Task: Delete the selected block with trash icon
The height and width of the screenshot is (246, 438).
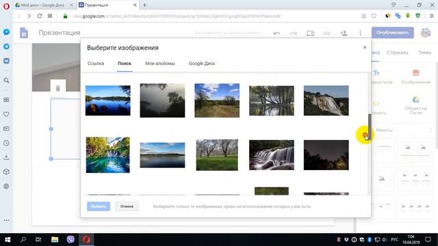Action: 57,88
